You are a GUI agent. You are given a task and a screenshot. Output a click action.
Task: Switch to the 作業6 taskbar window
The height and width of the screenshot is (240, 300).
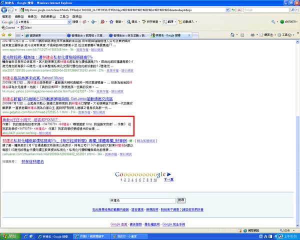click(x=91, y=236)
